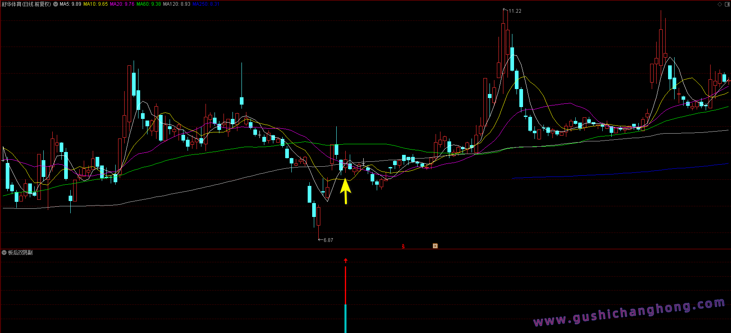Screen dimensions: 731x333
Task: Click the red signal bar in sub-chart
Action: click(346, 285)
